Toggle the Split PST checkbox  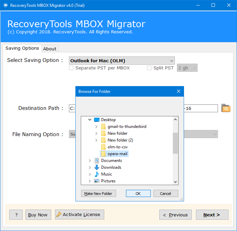click(x=149, y=68)
